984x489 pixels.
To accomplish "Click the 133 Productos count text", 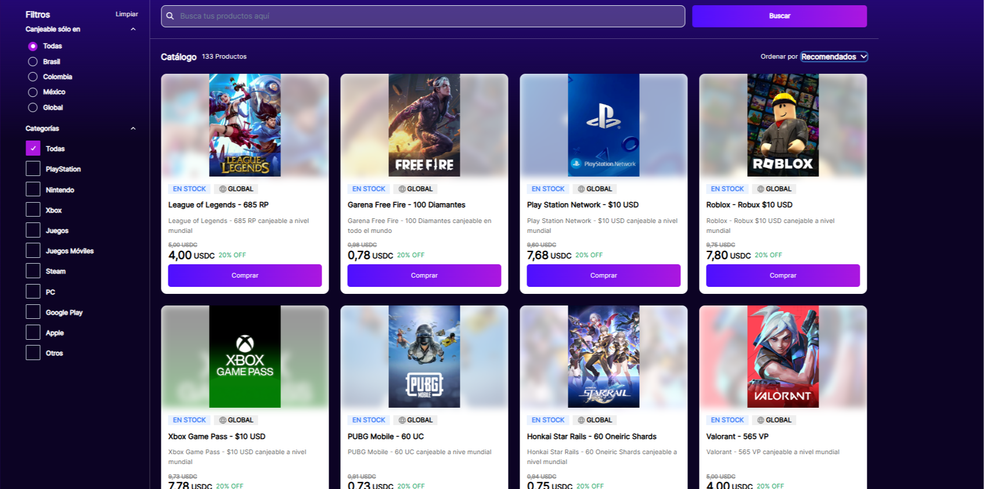I will click(224, 56).
